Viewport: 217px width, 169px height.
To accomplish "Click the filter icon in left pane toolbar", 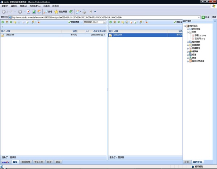I will tap(38, 22).
